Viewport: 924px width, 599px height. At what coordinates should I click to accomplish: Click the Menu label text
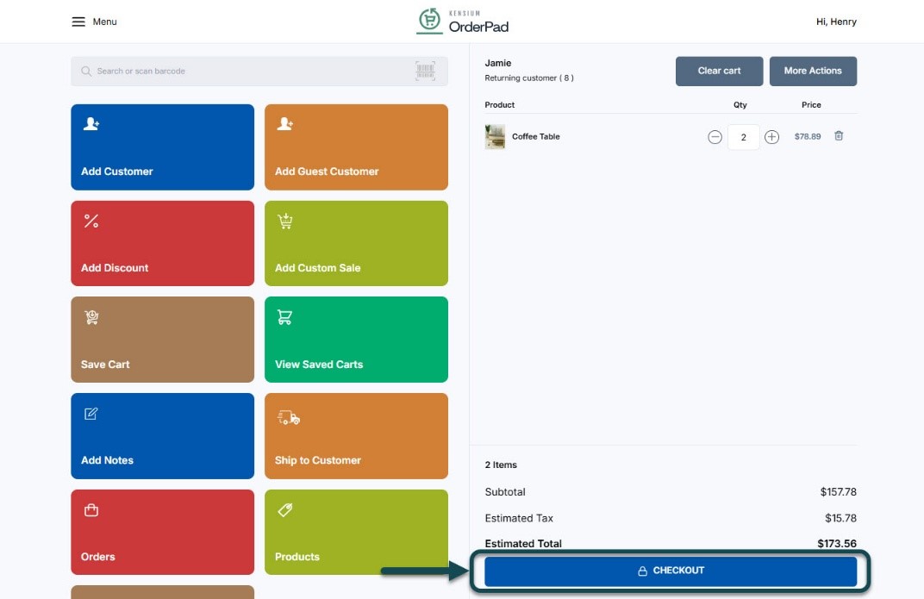tap(104, 22)
